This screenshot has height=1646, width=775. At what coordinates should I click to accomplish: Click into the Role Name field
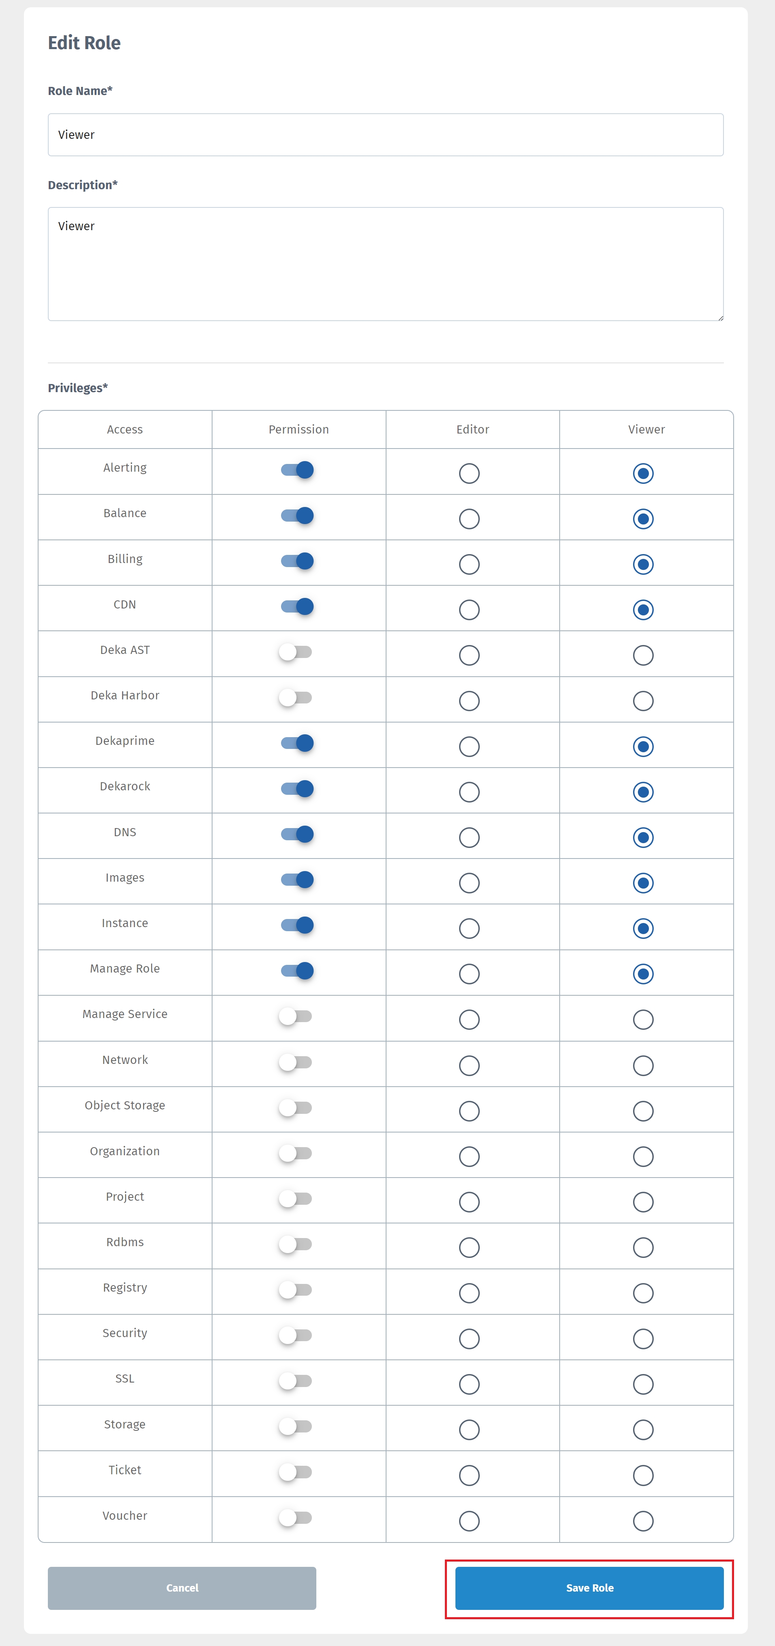point(386,135)
